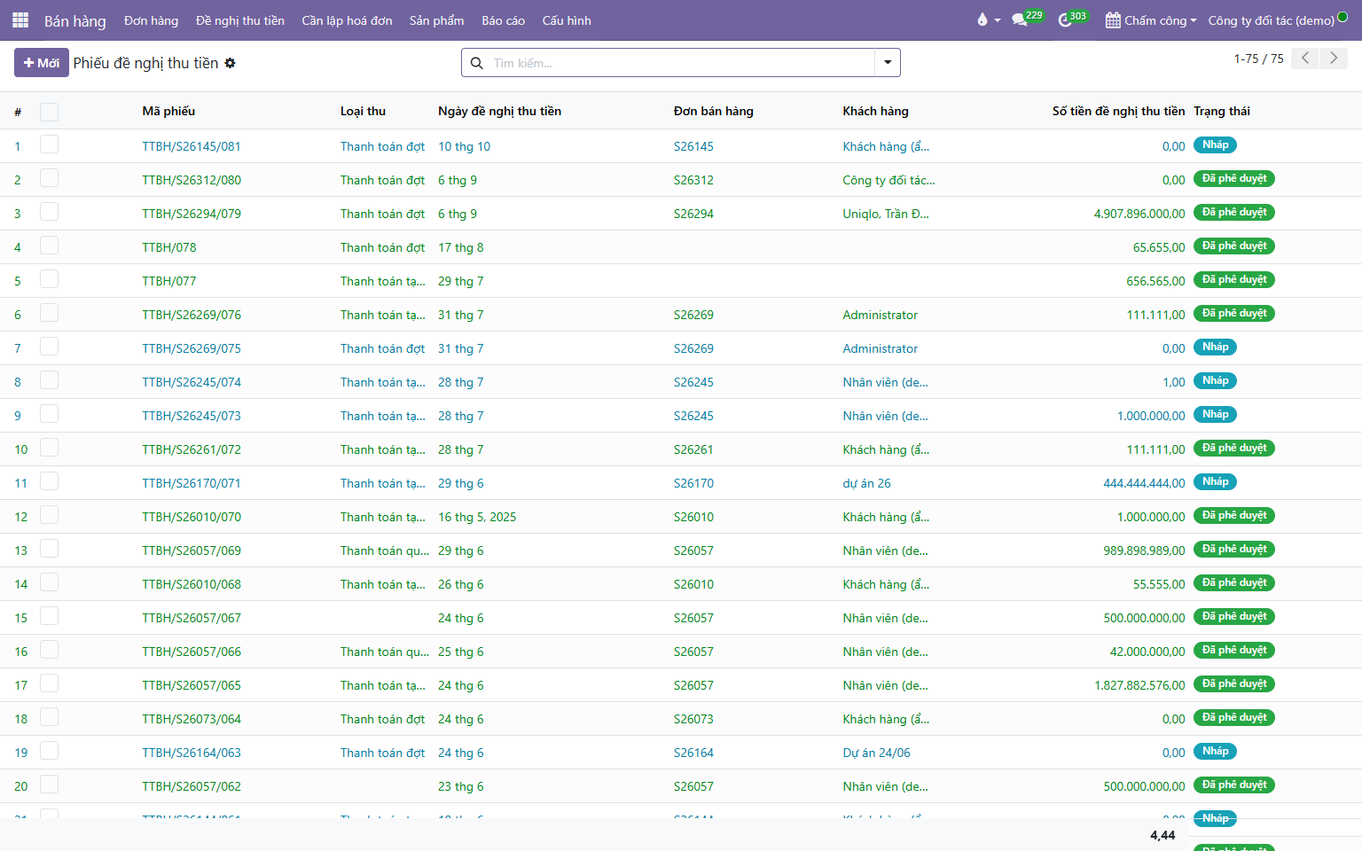Go to the next page arrow
The image size is (1362, 851).
coord(1334,59)
